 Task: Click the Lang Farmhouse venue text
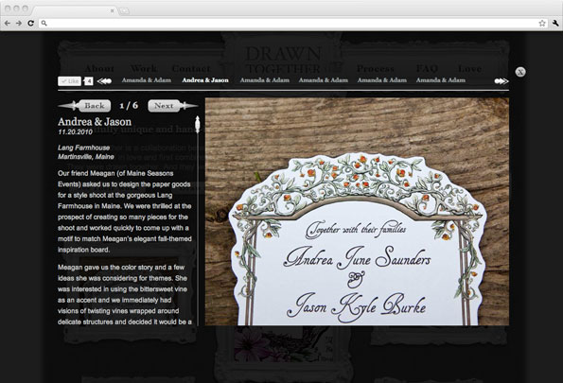[x=83, y=148]
